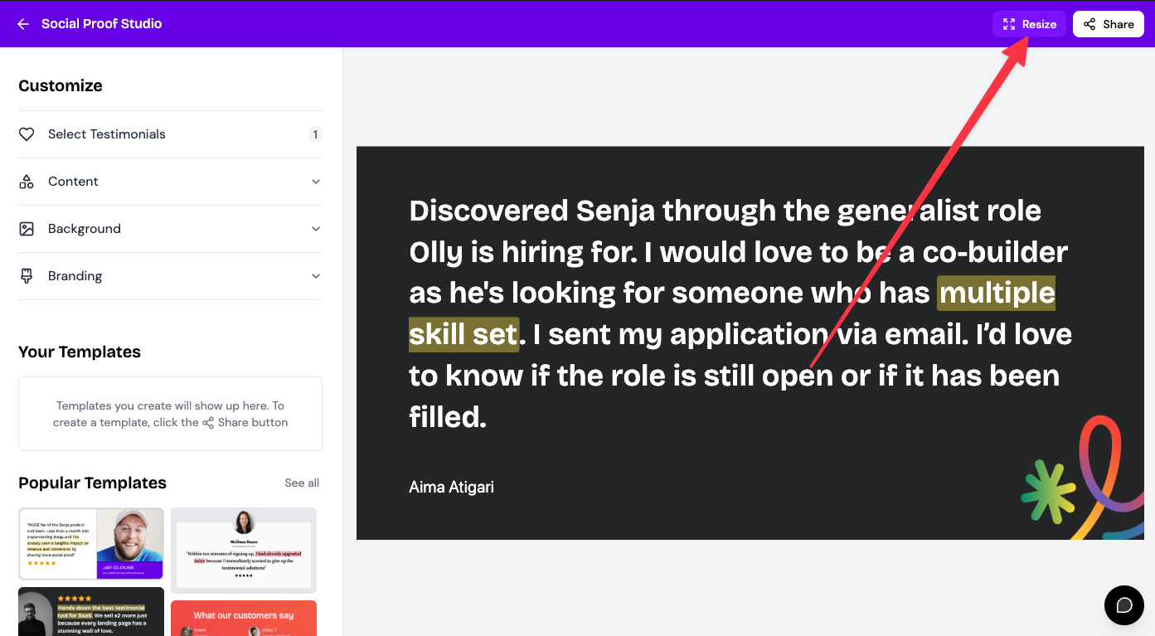This screenshot has height=636, width=1155.
Task: Choose the Jay Clouse template thumbnail
Action: coord(91,544)
